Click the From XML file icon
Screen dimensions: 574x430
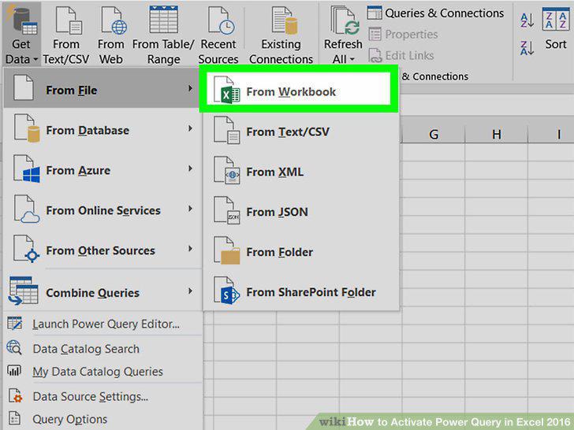click(226, 170)
